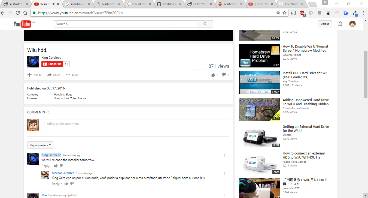Switch to the 'ROP from' tab
368x198 pixels.
click(199, 4)
